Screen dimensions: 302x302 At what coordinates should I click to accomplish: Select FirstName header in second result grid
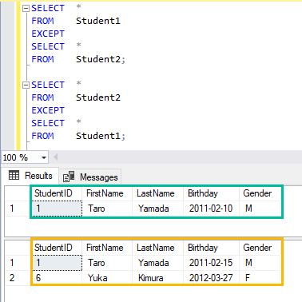coord(107,248)
